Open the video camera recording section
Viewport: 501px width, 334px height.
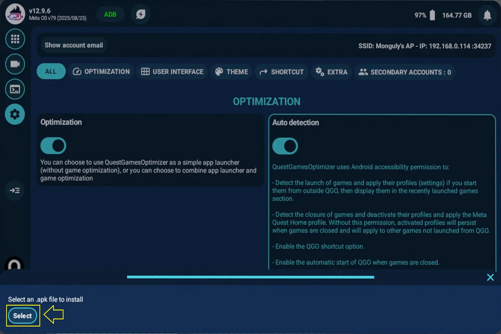point(15,64)
